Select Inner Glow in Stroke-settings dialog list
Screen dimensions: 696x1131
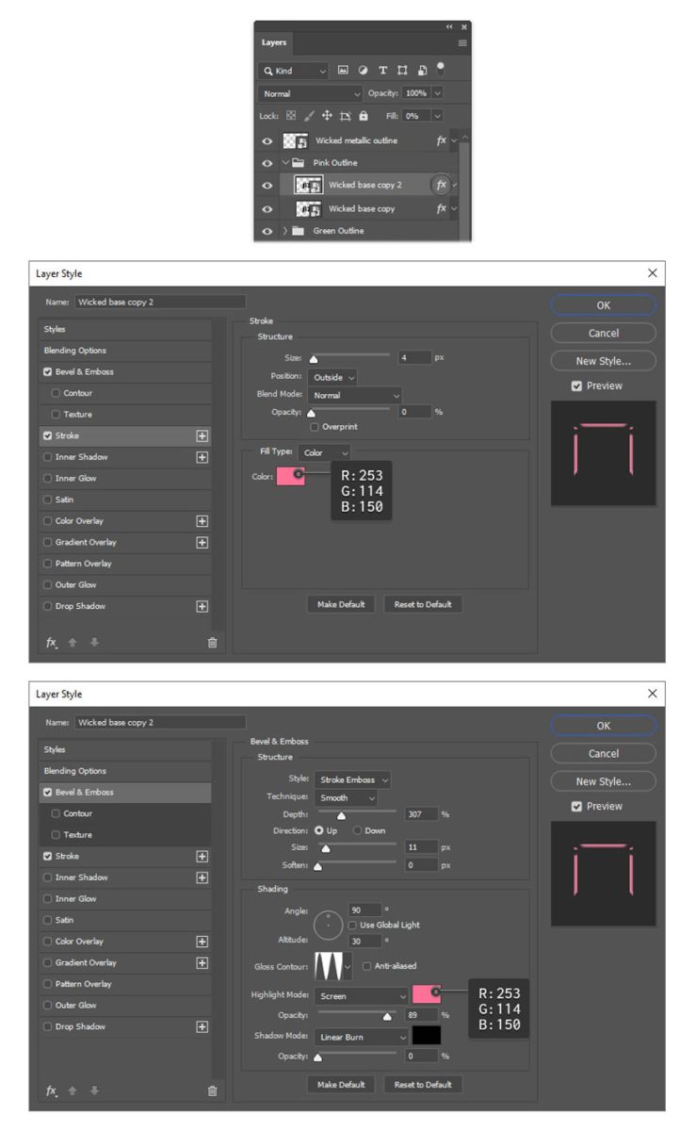pos(124,479)
